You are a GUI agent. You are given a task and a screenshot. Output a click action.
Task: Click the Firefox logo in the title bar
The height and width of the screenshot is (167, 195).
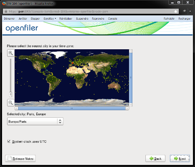click(4, 3)
